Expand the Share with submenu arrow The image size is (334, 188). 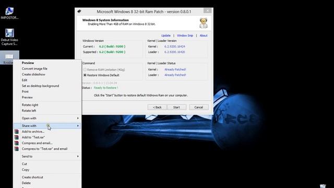78,126
